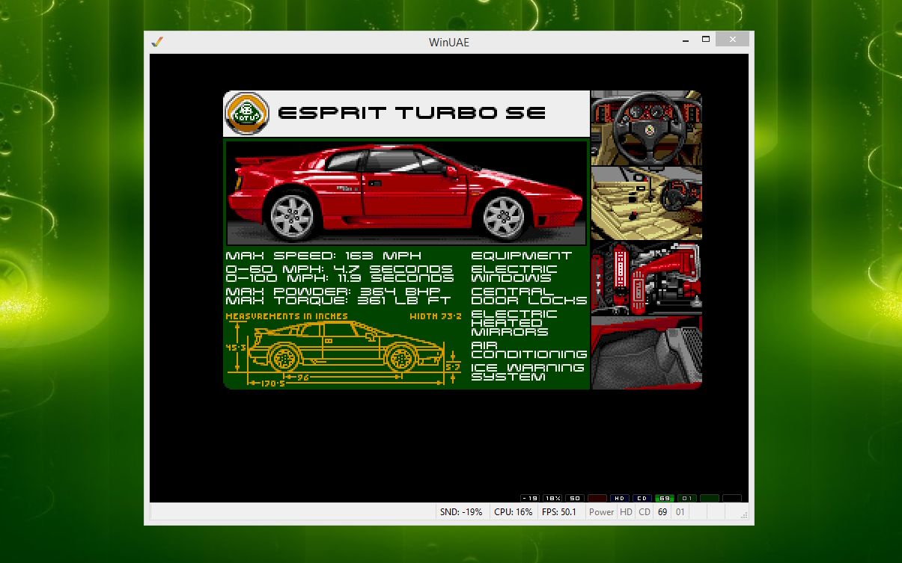Click the 0-60 MPH: 4.7 SECONDS line

coord(339,268)
